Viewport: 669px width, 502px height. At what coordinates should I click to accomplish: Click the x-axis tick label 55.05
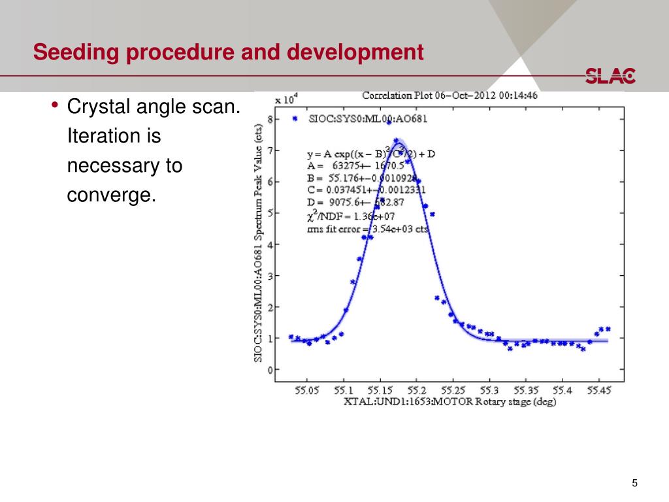click(x=307, y=391)
